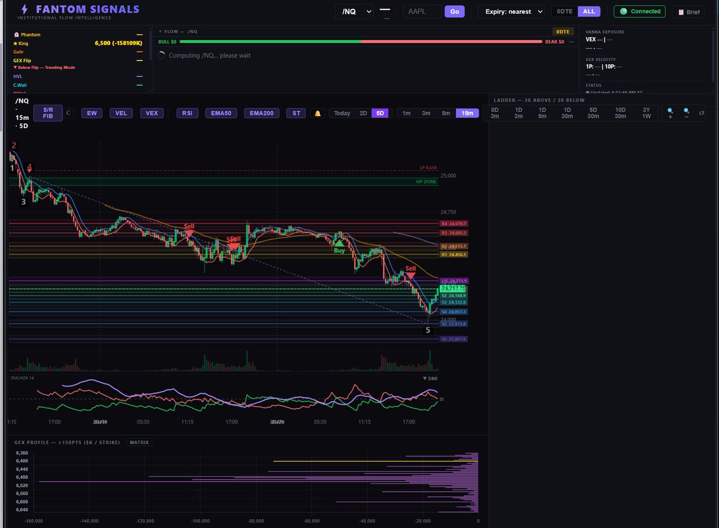Choose the 5D 30m preset
The image size is (719, 528).
click(x=593, y=113)
